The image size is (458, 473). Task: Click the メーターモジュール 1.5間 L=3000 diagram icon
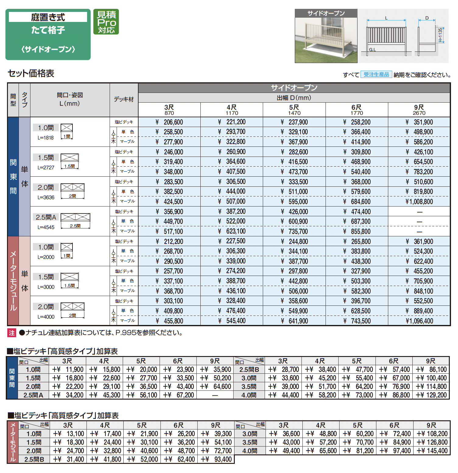click(x=70, y=281)
